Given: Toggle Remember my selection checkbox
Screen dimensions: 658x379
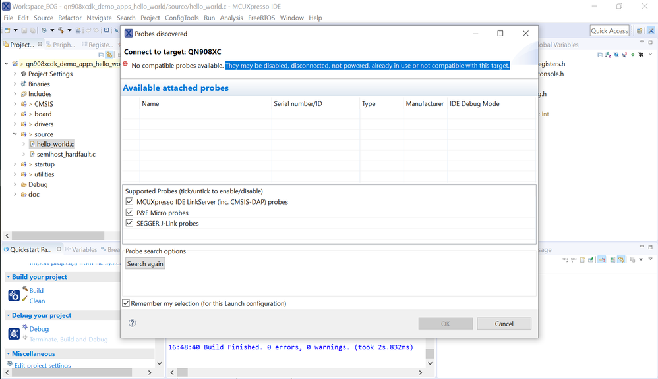Looking at the screenshot, I should coord(126,303).
